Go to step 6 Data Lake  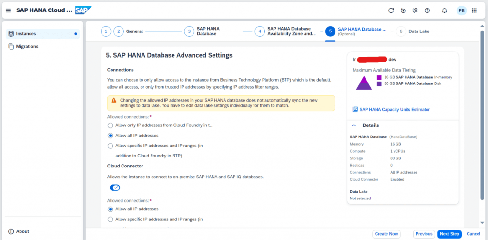pyautogui.click(x=401, y=31)
